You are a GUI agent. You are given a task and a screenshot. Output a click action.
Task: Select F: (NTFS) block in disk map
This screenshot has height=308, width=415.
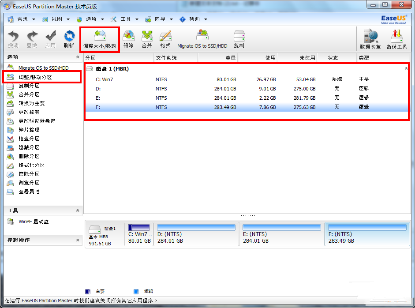point(367,234)
